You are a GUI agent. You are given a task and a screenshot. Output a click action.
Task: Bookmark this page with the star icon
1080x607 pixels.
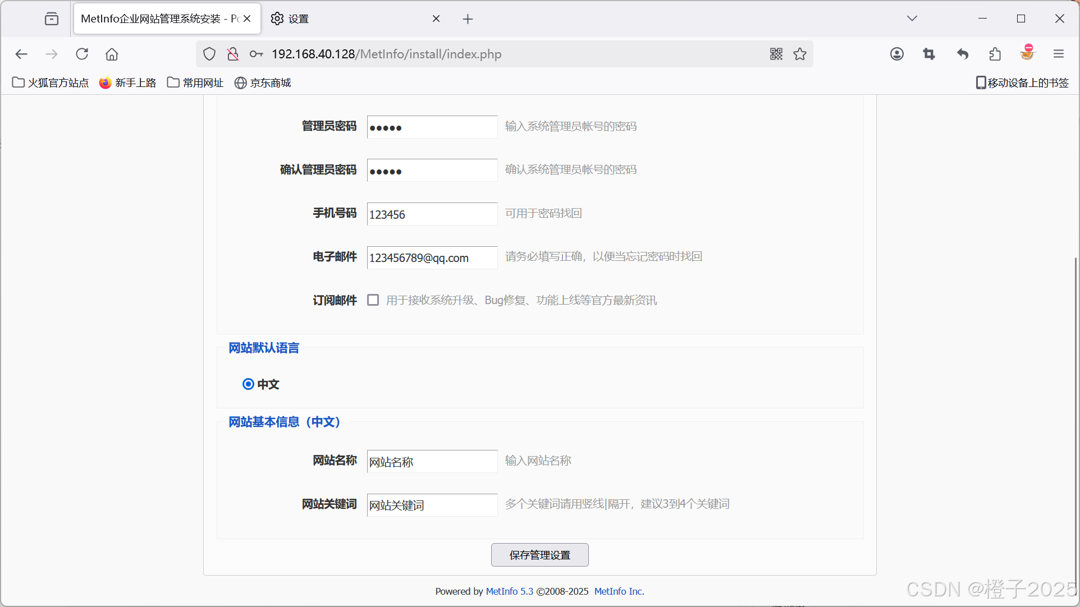tap(799, 54)
